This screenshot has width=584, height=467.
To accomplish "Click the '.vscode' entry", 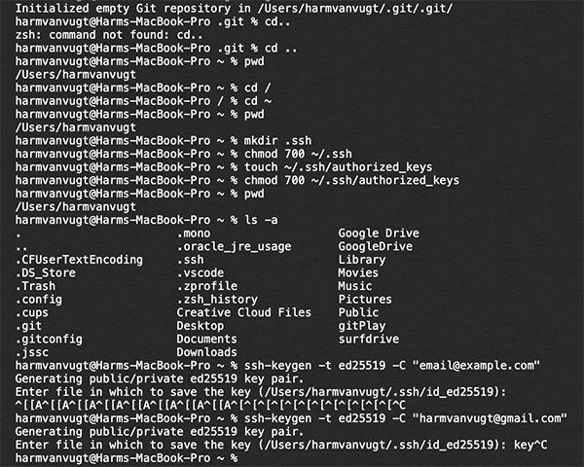I will pyautogui.click(x=201, y=273).
